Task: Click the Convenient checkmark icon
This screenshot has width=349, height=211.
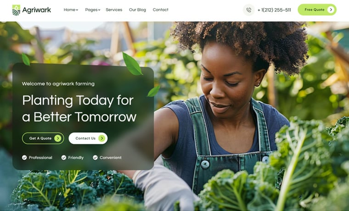Action: [x=95, y=158]
